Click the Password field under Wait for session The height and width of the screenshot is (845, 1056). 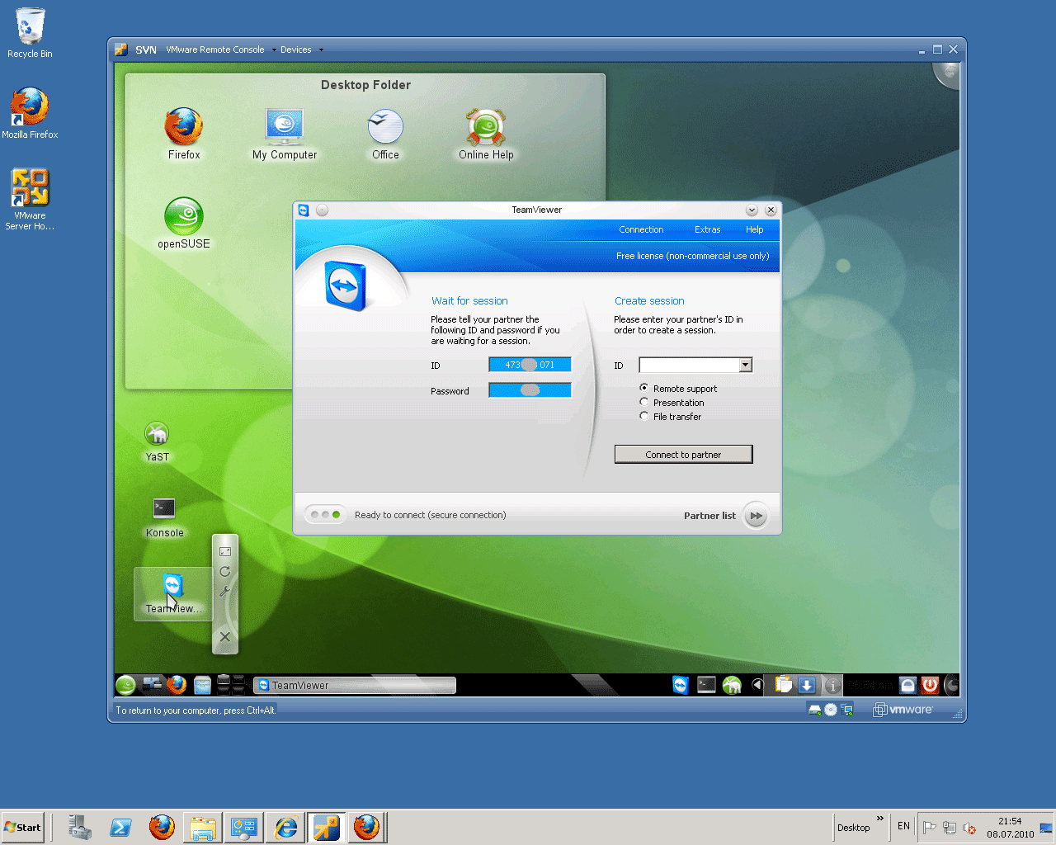click(x=530, y=390)
